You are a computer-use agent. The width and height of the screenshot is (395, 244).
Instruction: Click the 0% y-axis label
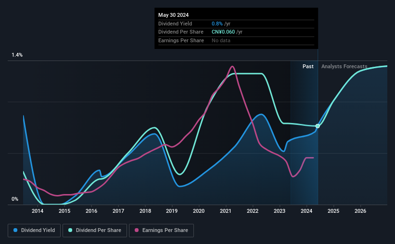(x=15, y=199)
